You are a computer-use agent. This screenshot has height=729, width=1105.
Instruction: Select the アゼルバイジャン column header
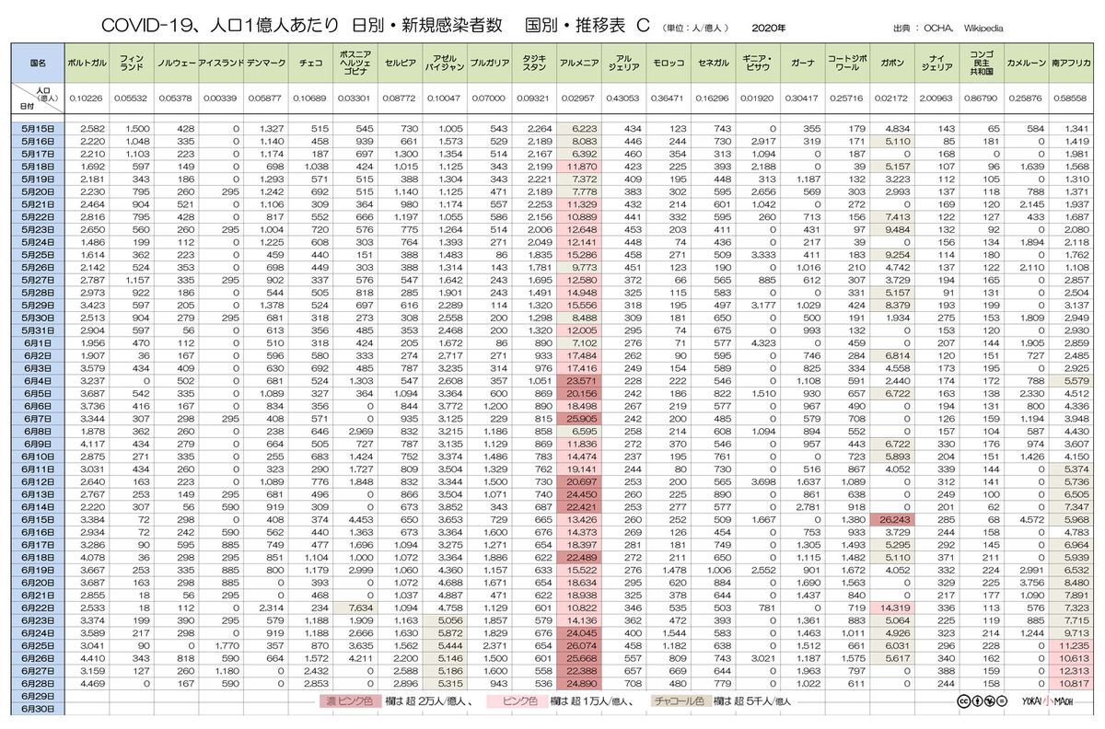coord(446,62)
